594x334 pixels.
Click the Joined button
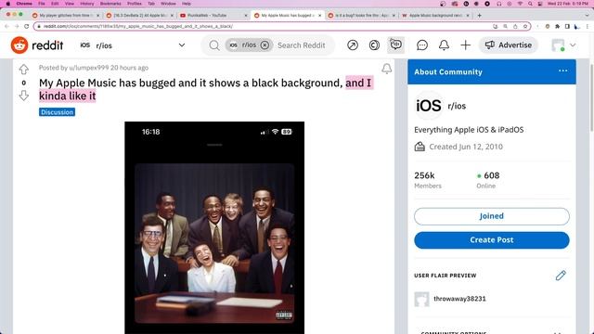click(491, 216)
